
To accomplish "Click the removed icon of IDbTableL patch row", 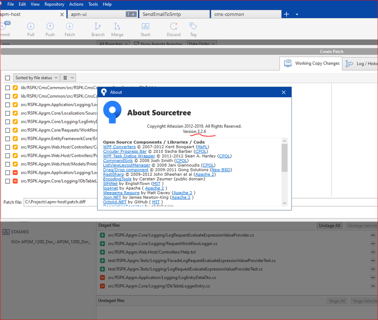I will 15,181.
